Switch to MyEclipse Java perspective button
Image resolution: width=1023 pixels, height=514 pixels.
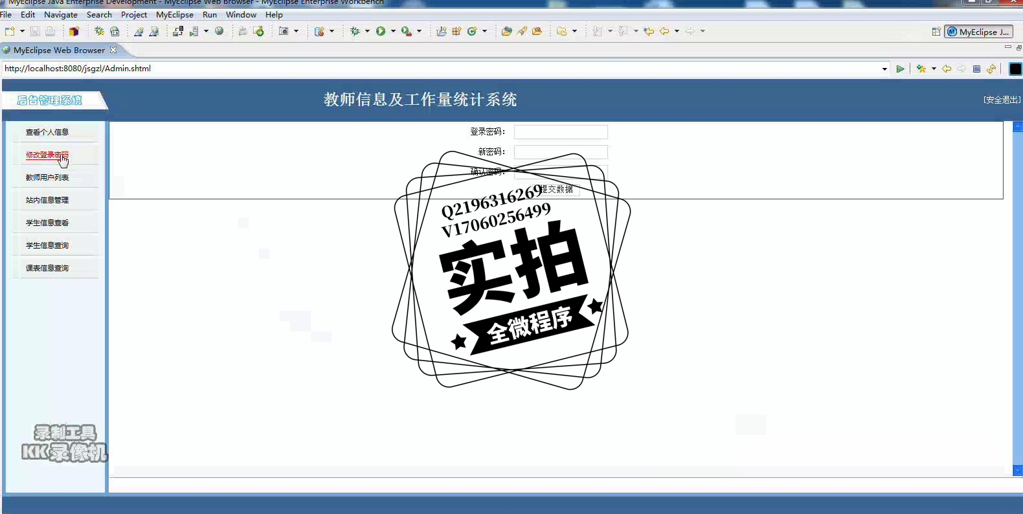coord(979,32)
